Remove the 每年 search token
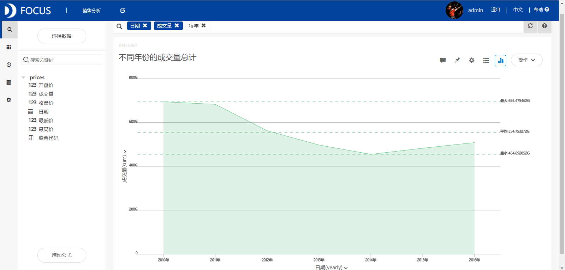This screenshot has width=565, height=270. (x=203, y=25)
